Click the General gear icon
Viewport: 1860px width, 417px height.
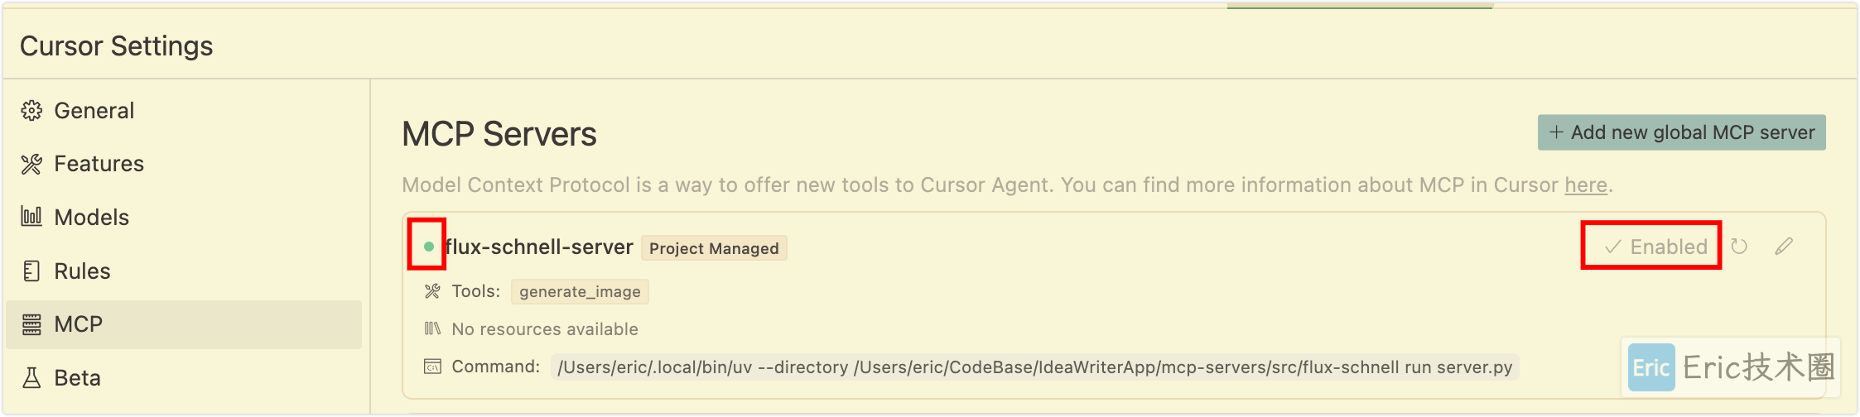[31, 111]
